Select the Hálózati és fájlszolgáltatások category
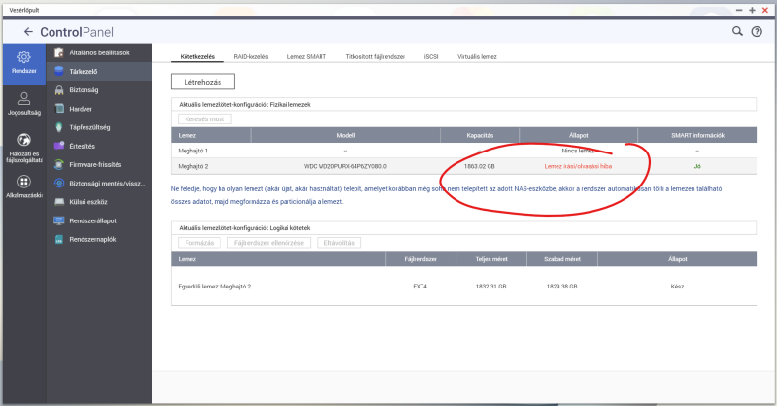Viewport: 777px width, 406px height. 23,149
